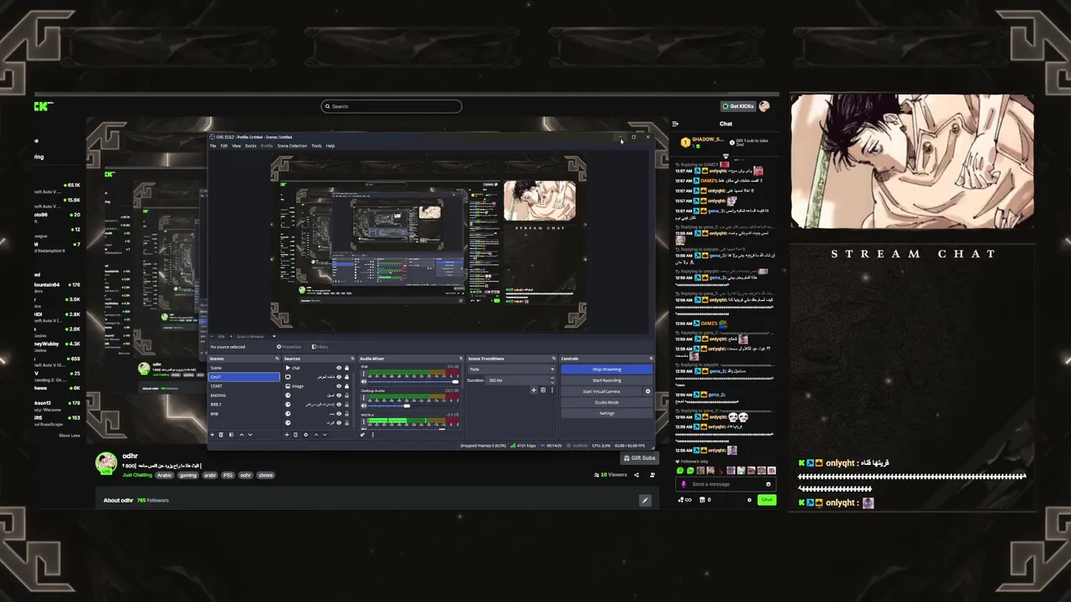Open source properties gear in the Sources toolbar
Screen dimensions: 1071x602
(x=305, y=435)
